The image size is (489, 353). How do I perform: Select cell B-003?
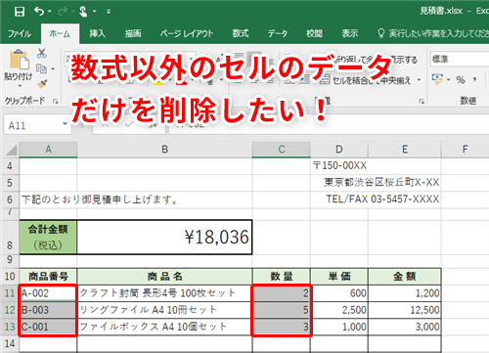pyautogui.click(x=48, y=310)
